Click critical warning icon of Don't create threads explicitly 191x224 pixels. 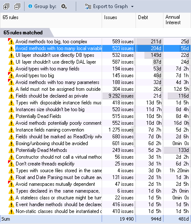point(11,164)
